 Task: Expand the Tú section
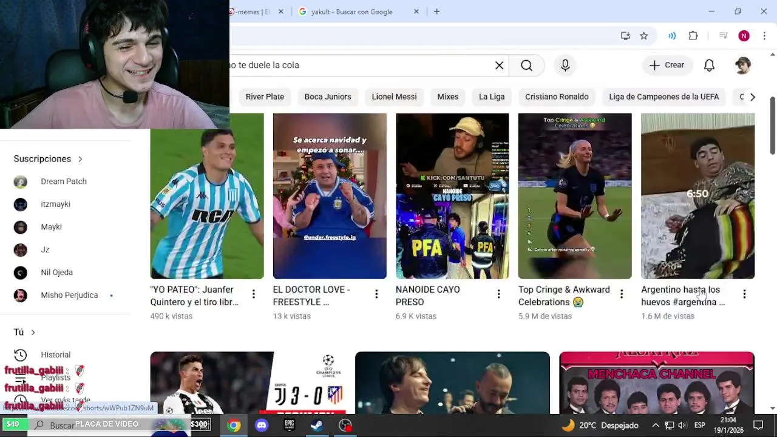(24, 333)
